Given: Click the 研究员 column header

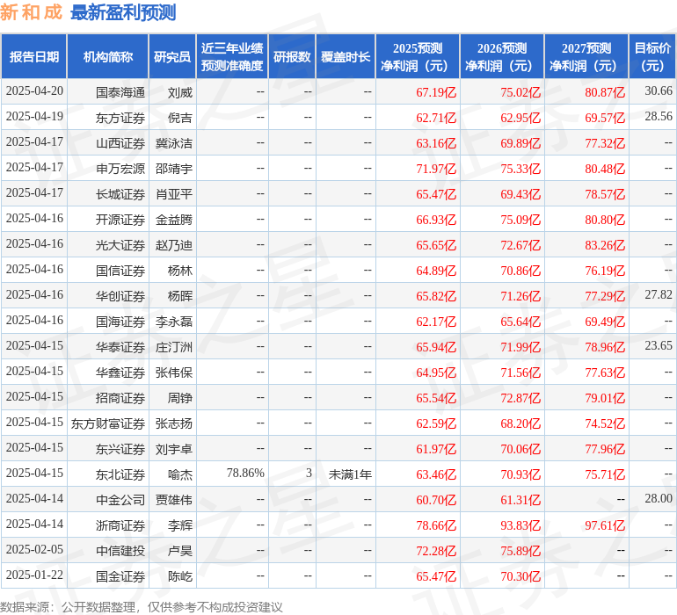Looking at the screenshot, I should click(x=172, y=57).
